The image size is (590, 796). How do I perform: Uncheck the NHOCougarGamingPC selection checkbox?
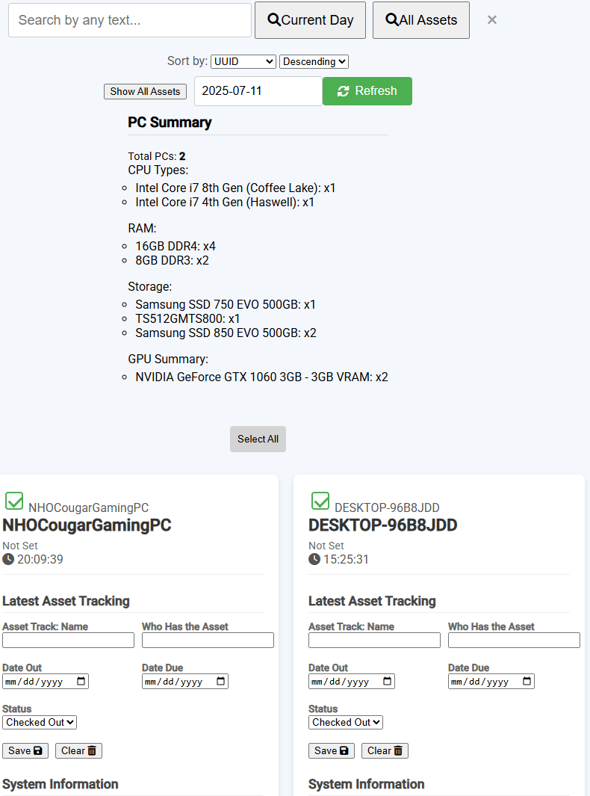tap(15, 501)
